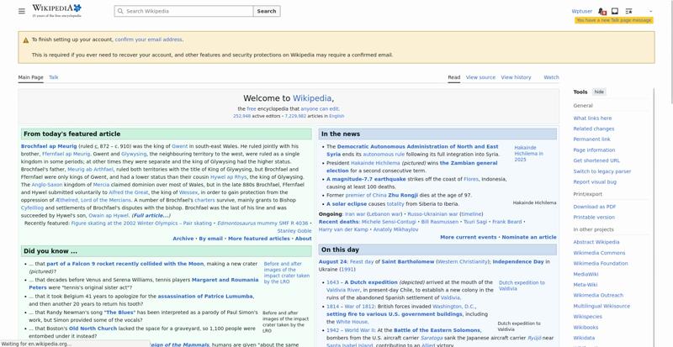Click the Watch tab
This screenshot has width=673, height=347.
click(551, 77)
